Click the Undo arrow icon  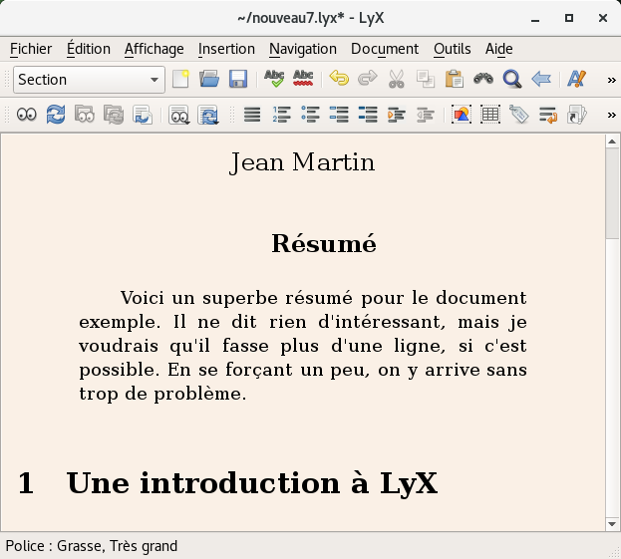tap(339, 79)
